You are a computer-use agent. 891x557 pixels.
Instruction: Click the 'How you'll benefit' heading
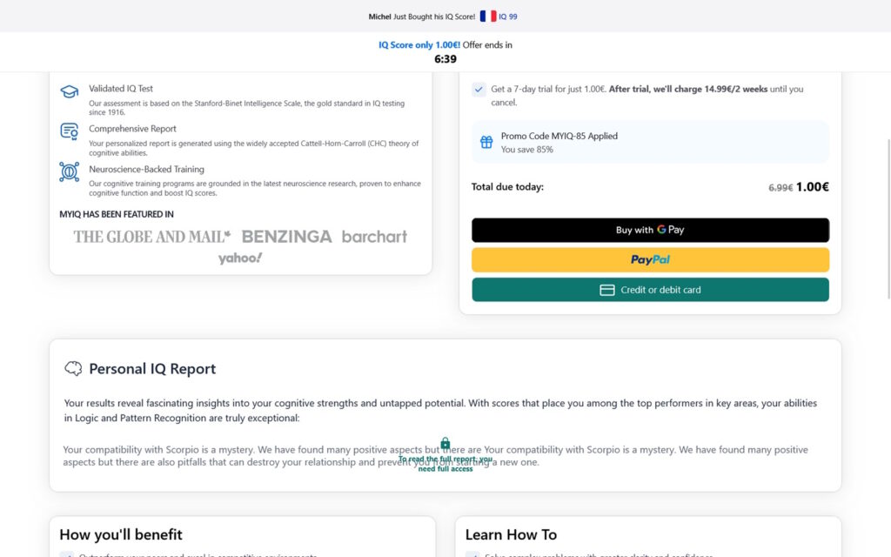pyautogui.click(x=120, y=535)
